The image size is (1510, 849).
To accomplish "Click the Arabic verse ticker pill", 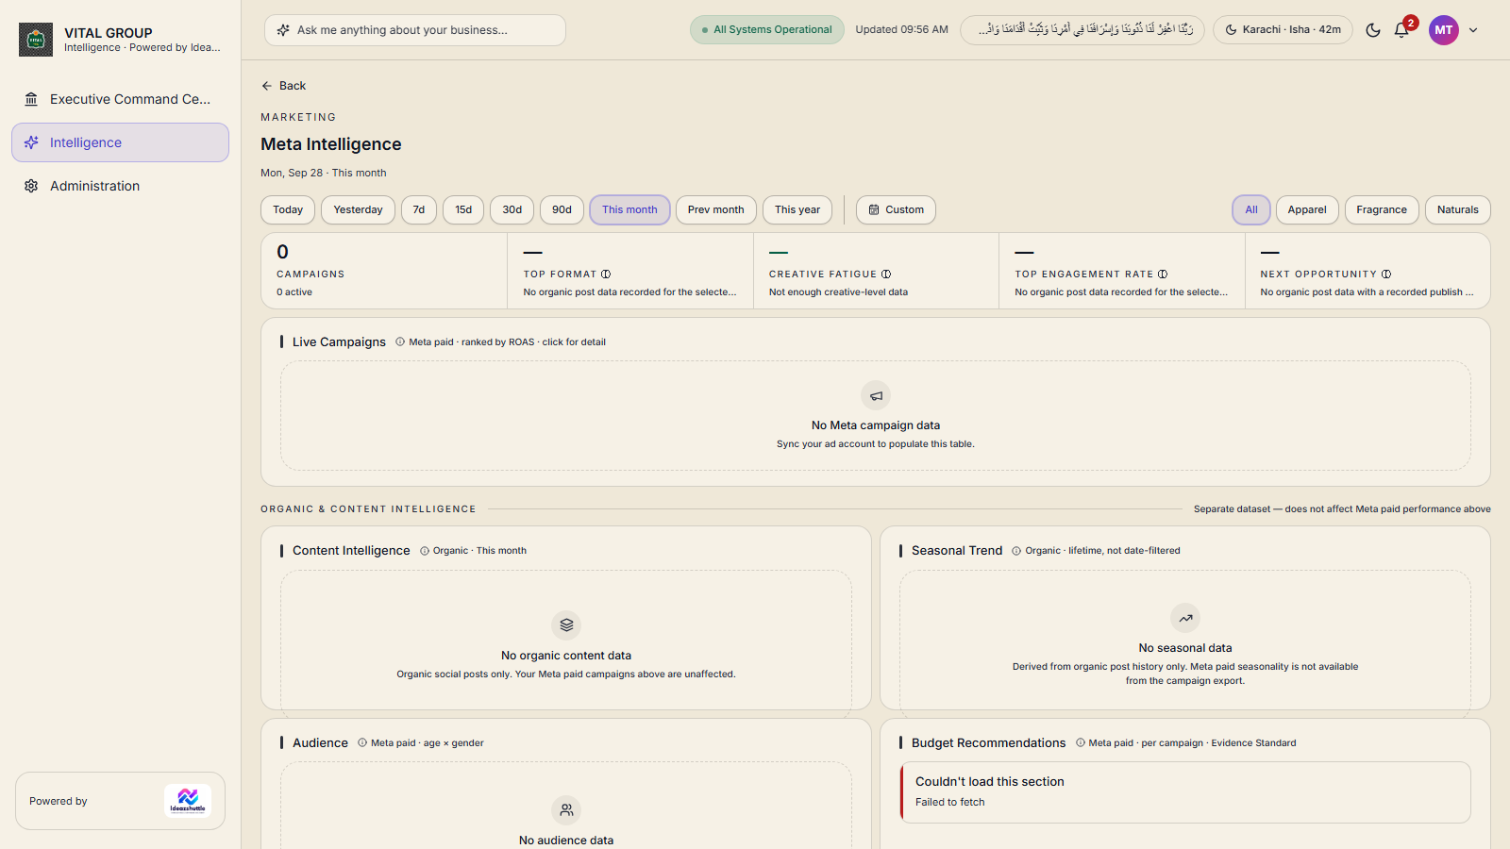I will click(1082, 30).
